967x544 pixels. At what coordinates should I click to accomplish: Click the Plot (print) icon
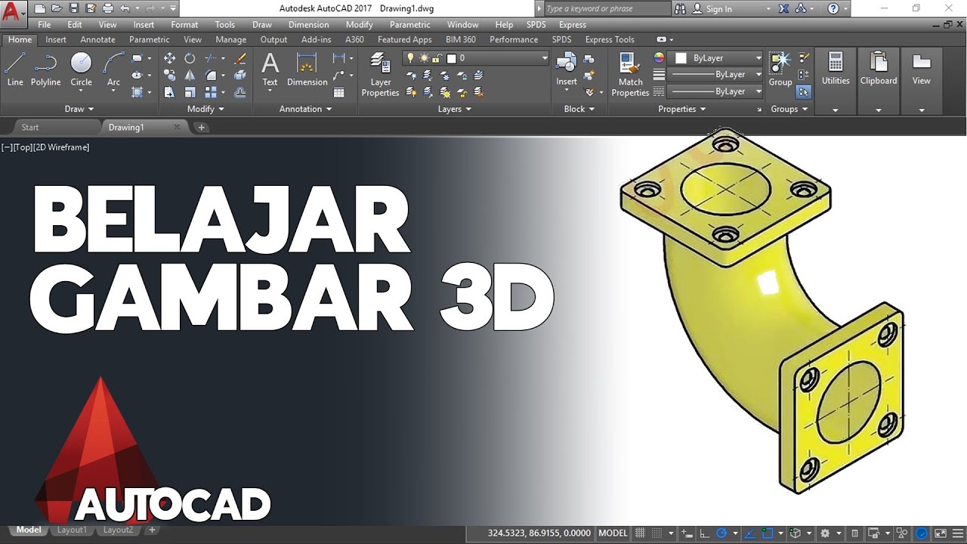point(107,8)
